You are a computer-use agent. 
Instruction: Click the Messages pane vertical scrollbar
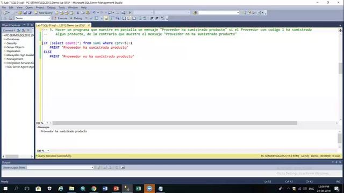click(x=340, y=138)
